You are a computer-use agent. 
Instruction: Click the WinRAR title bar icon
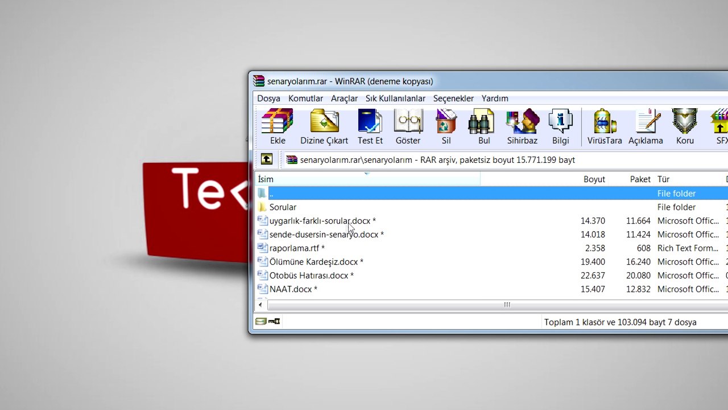(x=259, y=81)
